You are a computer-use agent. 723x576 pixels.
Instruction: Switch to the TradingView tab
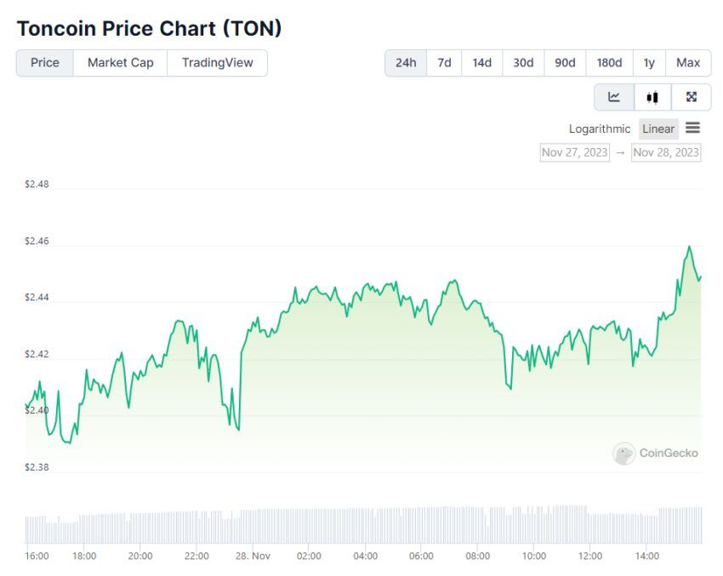pos(217,63)
